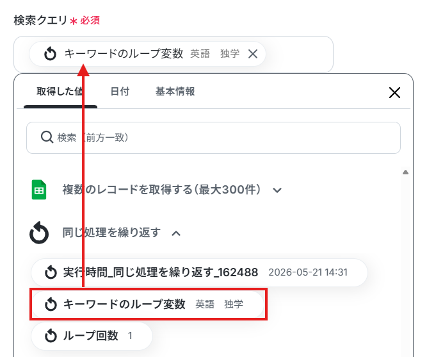This screenshot has height=357, width=436.
Task: Click loop icon on 実行時間 item
Action: coord(51,272)
